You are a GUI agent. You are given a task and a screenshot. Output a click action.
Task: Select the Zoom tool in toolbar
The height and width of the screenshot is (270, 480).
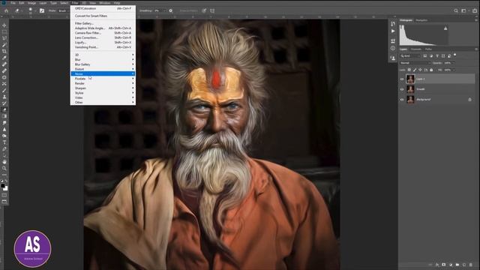click(4, 168)
